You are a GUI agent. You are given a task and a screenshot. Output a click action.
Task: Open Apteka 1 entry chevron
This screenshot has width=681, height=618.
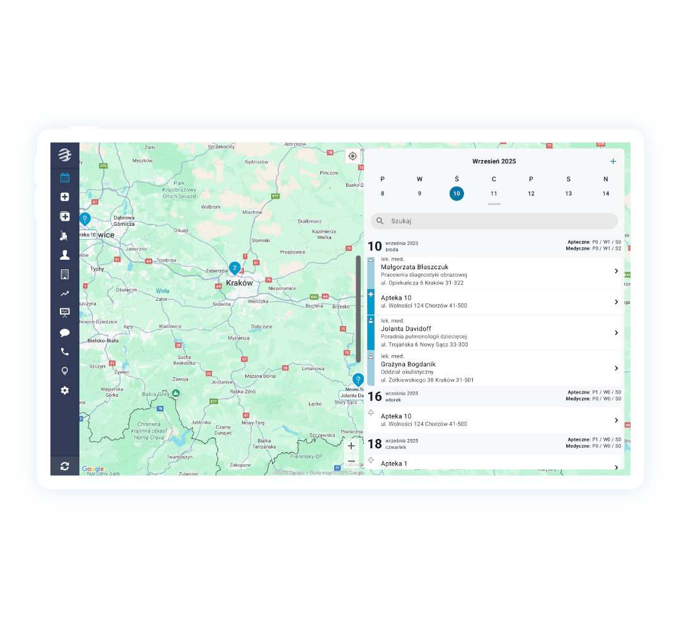[616, 467]
